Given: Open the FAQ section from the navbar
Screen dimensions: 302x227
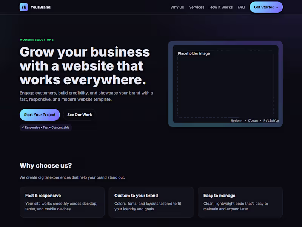Looking at the screenshot, I should pyautogui.click(x=241, y=7).
